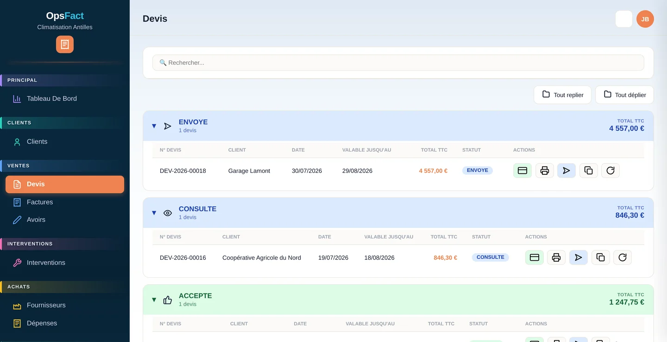Refresh status of quote DEV-2026-00018
The width and height of the screenshot is (667, 342).
(x=610, y=171)
